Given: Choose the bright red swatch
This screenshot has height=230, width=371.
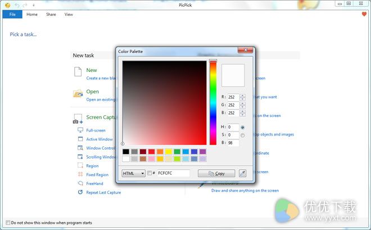Looking at the screenshot, I should click(x=151, y=152).
